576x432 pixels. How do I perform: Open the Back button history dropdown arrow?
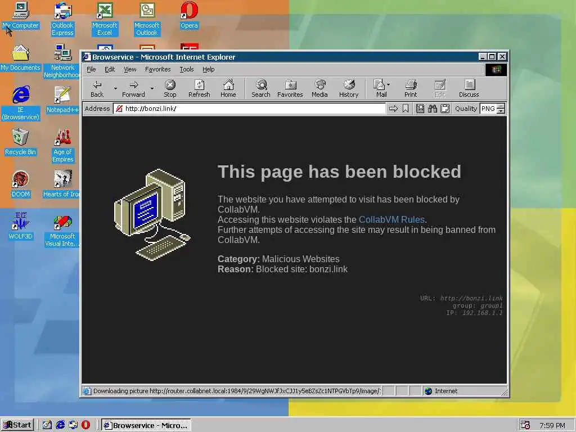[115, 88]
